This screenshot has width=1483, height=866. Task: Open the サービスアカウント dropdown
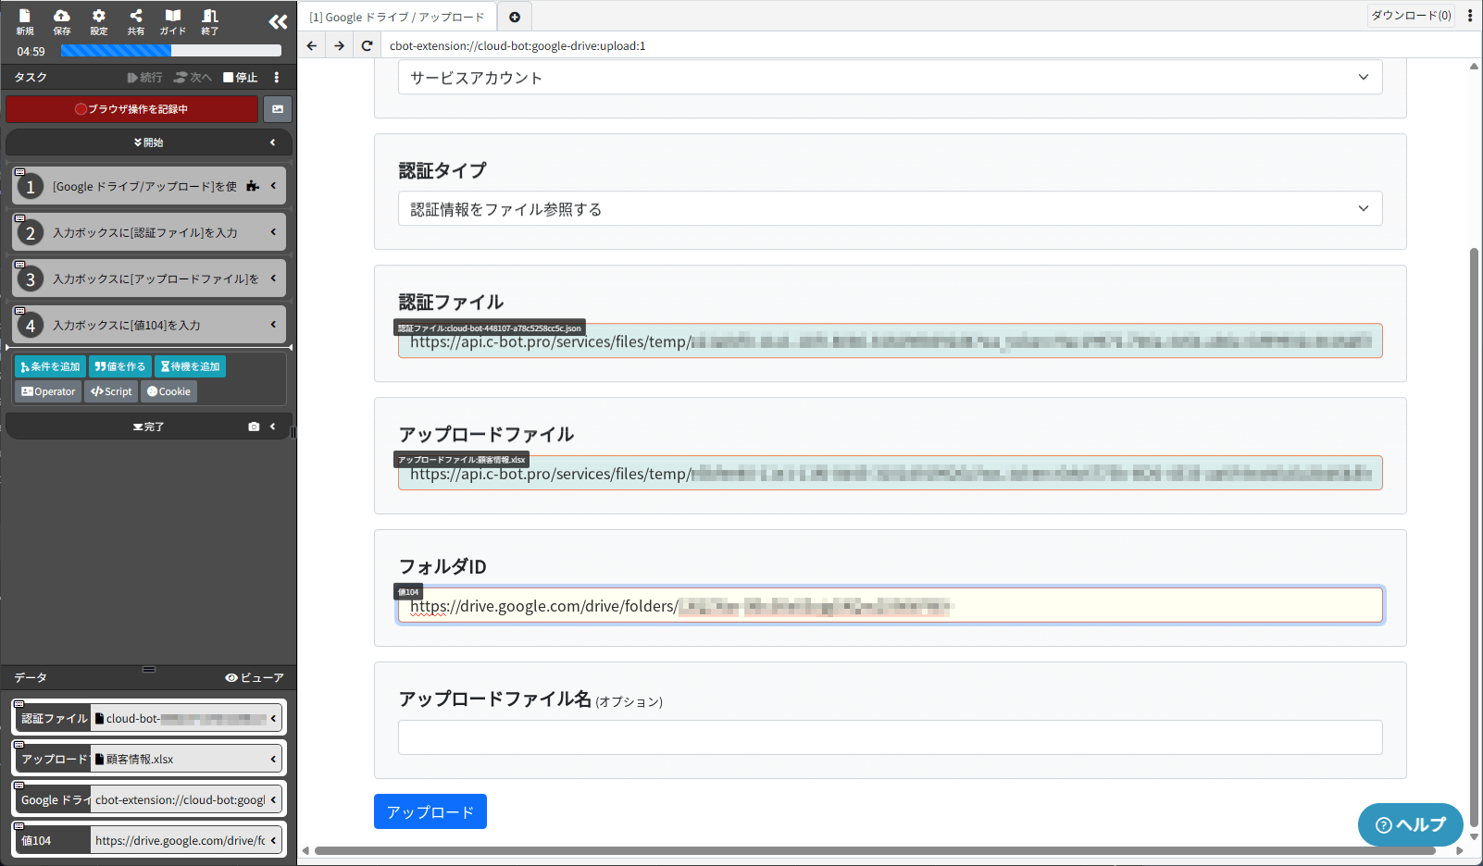click(891, 78)
